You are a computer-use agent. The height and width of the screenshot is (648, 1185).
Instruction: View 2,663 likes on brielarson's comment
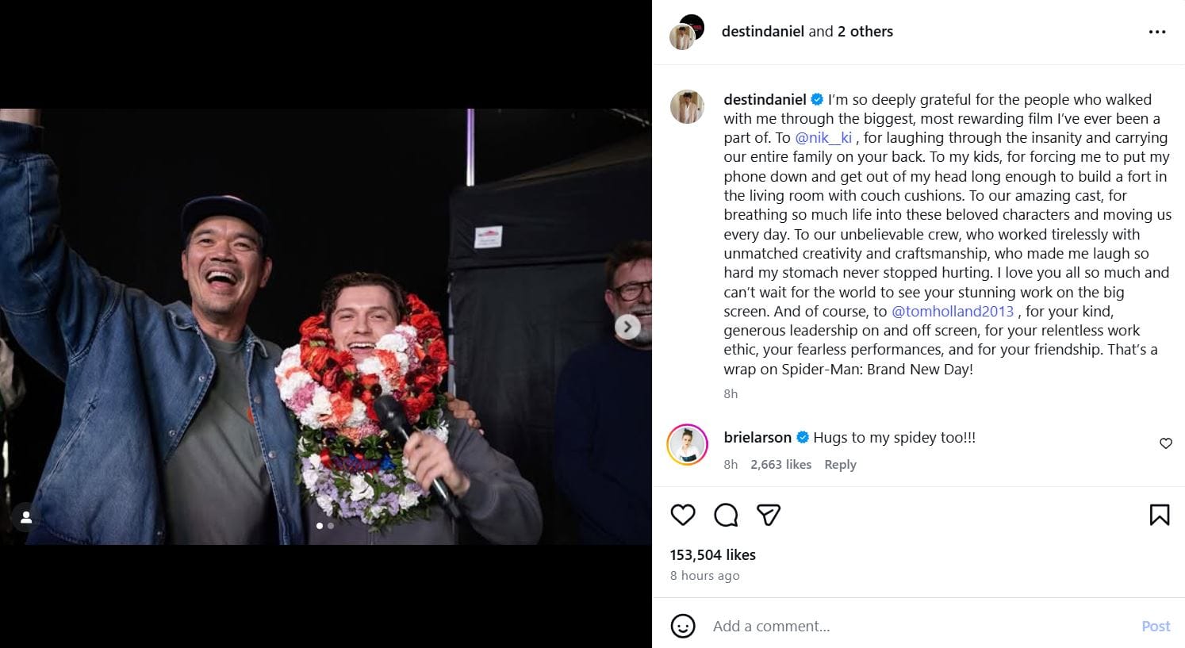[780, 464]
